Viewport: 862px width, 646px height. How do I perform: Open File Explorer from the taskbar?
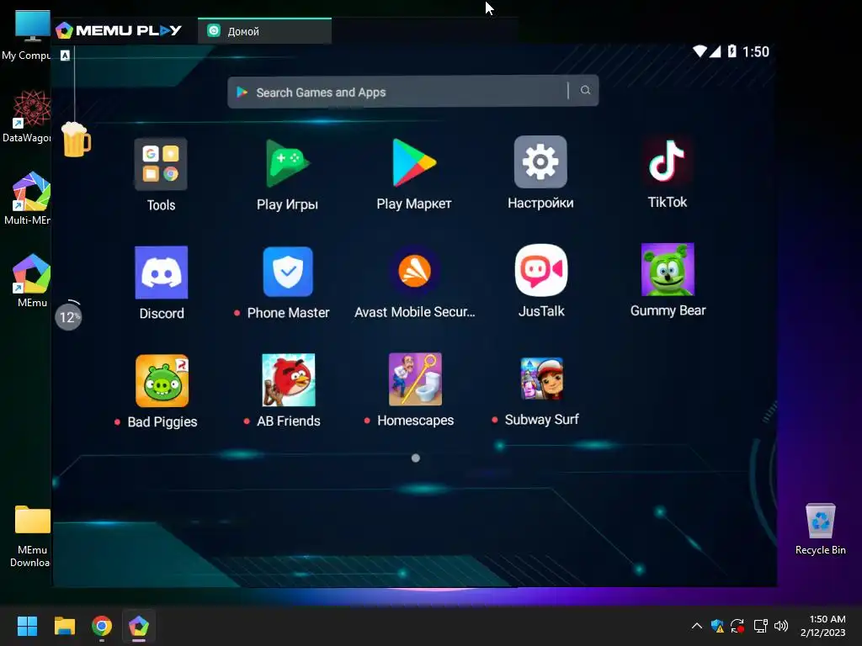(64, 626)
